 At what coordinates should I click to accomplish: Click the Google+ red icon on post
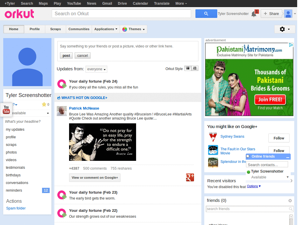(190, 177)
